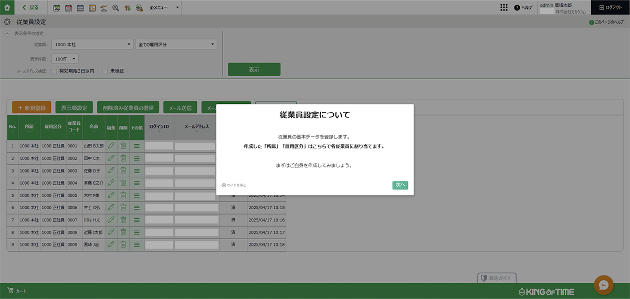Open the 1000 本社 employee dropdown
Screen dimensions: 630x299
click(x=92, y=45)
